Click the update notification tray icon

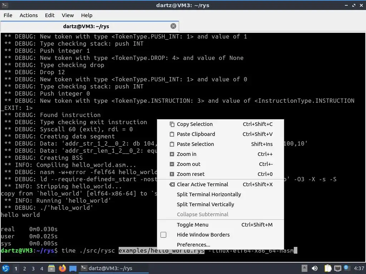pyautogui.click(x=347, y=268)
